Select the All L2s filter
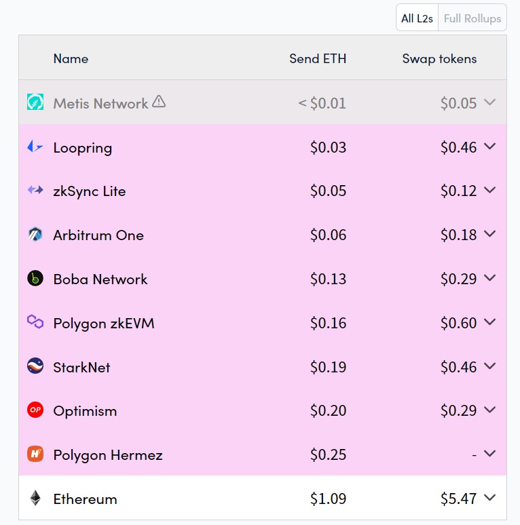 [x=417, y=18]
